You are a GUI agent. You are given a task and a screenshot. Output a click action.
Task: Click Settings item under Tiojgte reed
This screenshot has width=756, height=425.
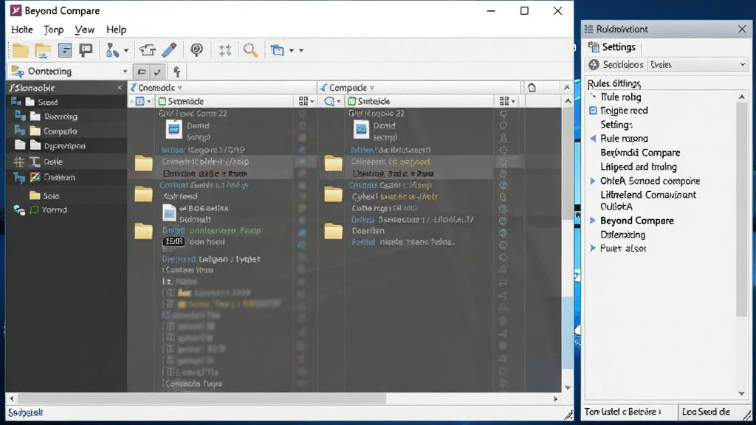616,125
